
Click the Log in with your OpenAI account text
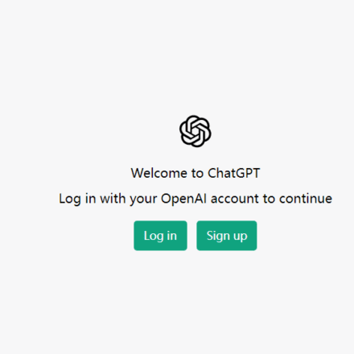(x=196, y=199)
